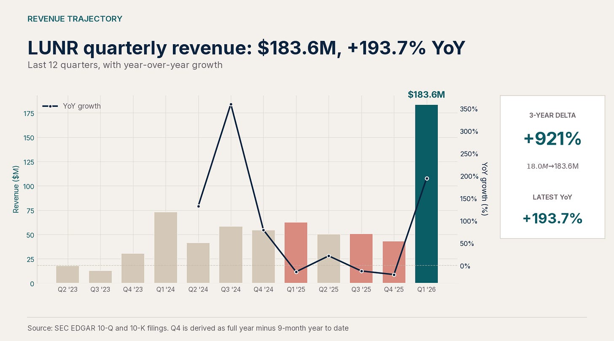614x341 pixels.
Task: Select the "200%" growth axis tick
Action: coord(469,176)
